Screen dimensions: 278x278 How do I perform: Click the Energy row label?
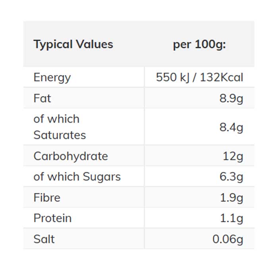(52, 77)
